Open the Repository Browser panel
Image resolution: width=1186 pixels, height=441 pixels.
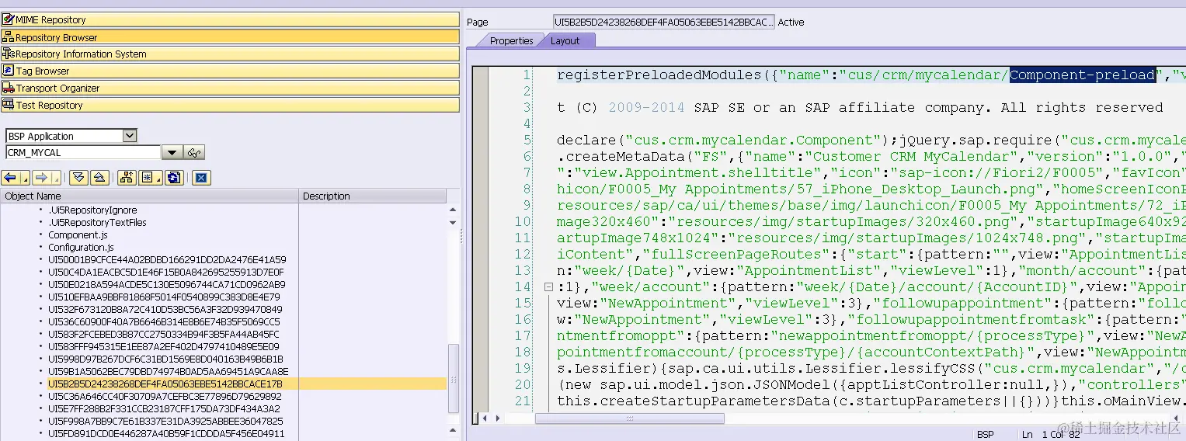tap(230, 36)
